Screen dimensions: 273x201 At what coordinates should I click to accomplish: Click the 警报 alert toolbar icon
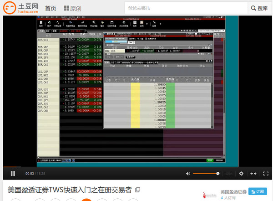pos(102,24)
